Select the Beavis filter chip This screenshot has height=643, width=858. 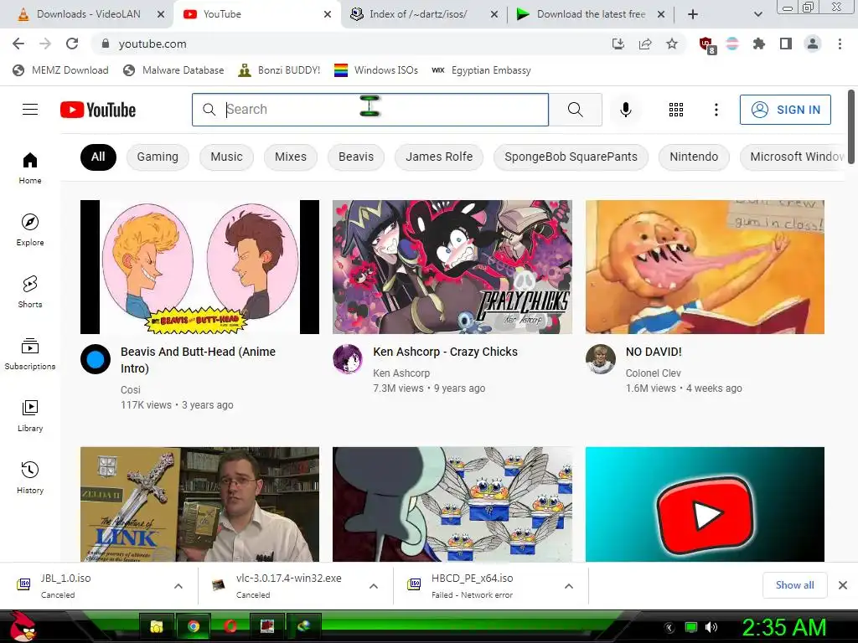[355, 157]
